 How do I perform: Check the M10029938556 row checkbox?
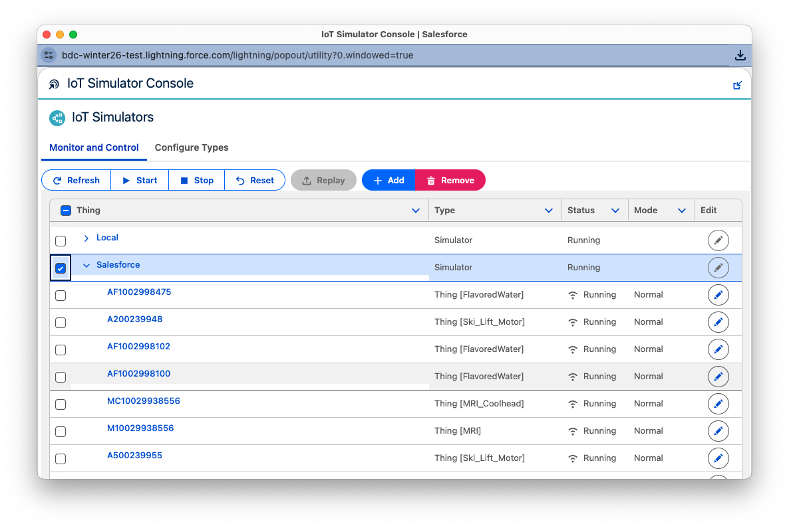coord(61,431)
